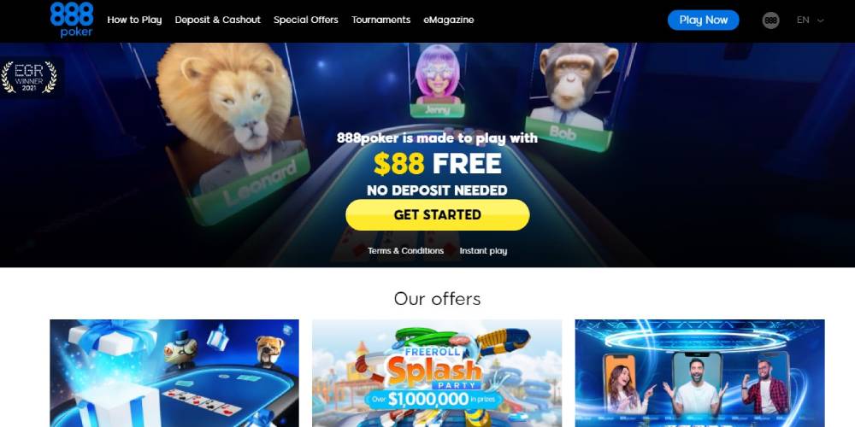Open the Terms & Conditions link

405,250
